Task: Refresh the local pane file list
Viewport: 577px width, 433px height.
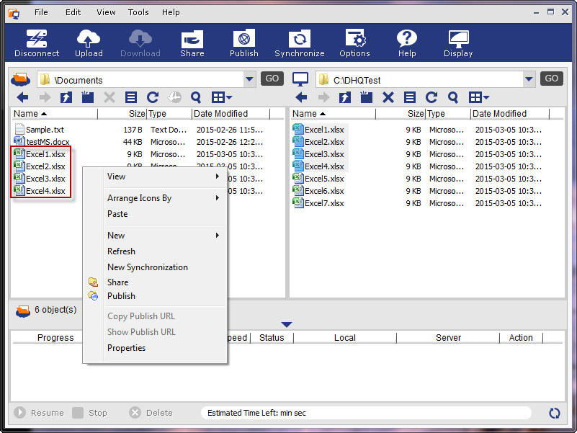Action: [431, 97]
